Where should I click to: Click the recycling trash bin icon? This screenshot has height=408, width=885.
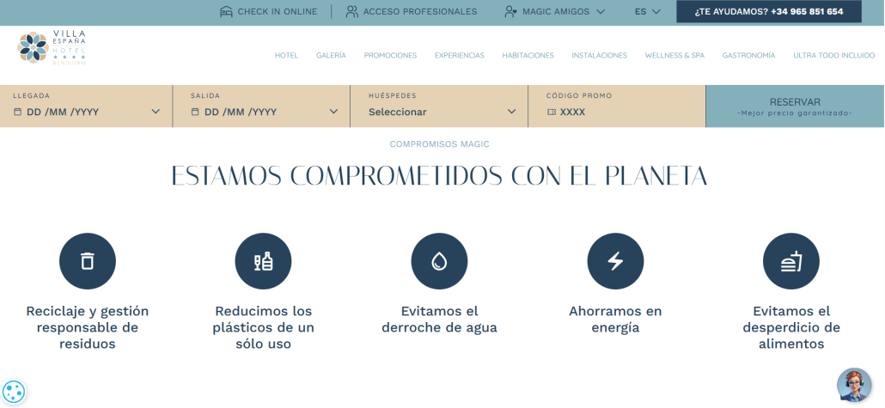click(88, 261)
